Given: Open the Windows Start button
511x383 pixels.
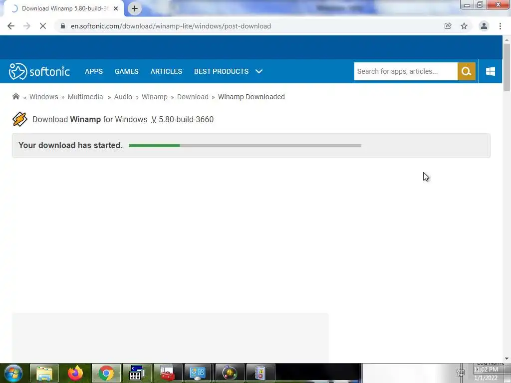Looking at the screenshot, I should tap(13, 373).
